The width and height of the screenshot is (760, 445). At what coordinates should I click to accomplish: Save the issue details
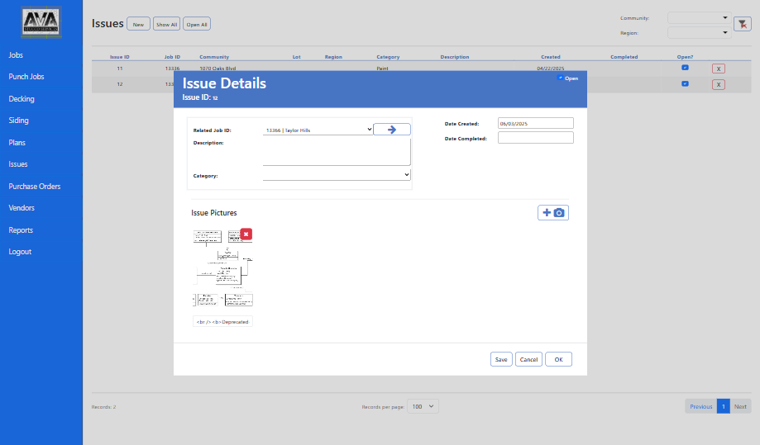[501, 359]
